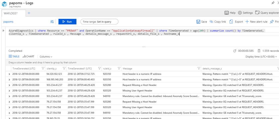This screenshot has width=279, height=119.
Task: Expand row 79.27.154.158 rule 920280
Action: click(9, 102)
